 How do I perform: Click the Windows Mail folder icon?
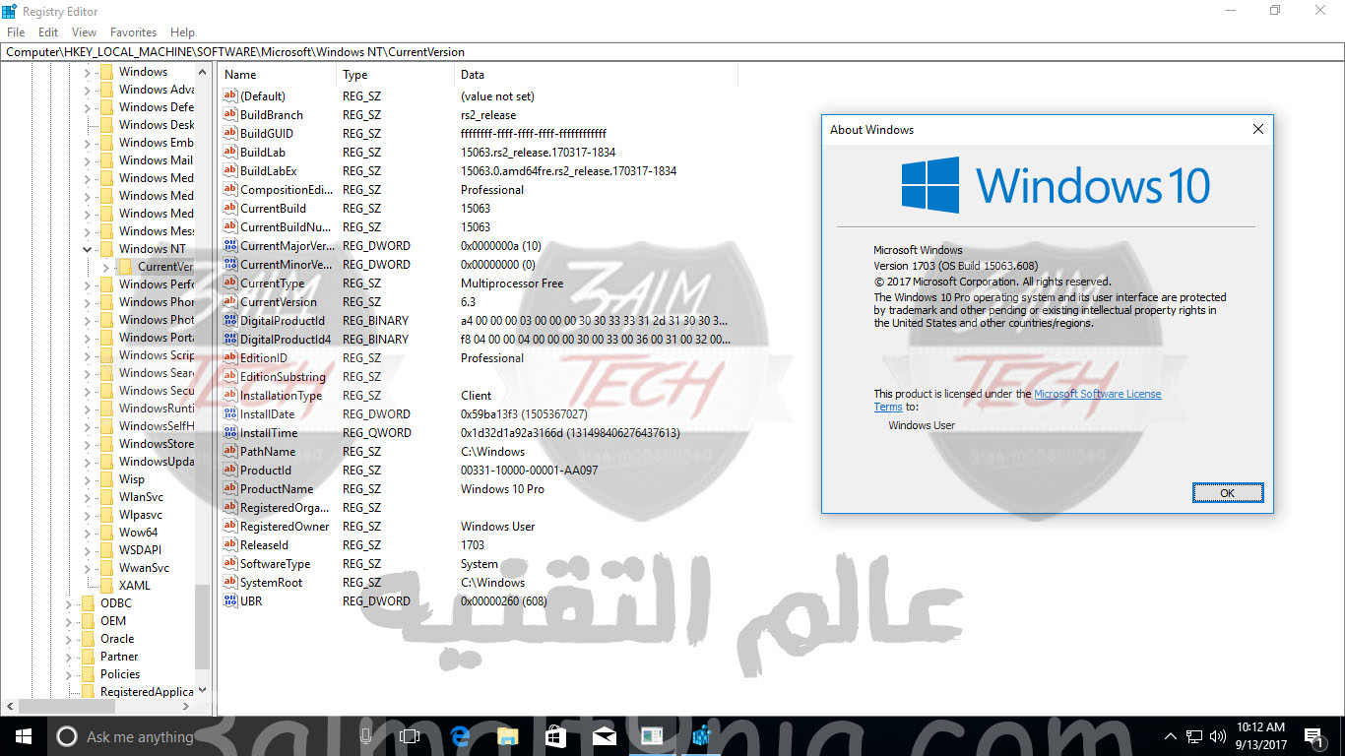tap(106, 160)
